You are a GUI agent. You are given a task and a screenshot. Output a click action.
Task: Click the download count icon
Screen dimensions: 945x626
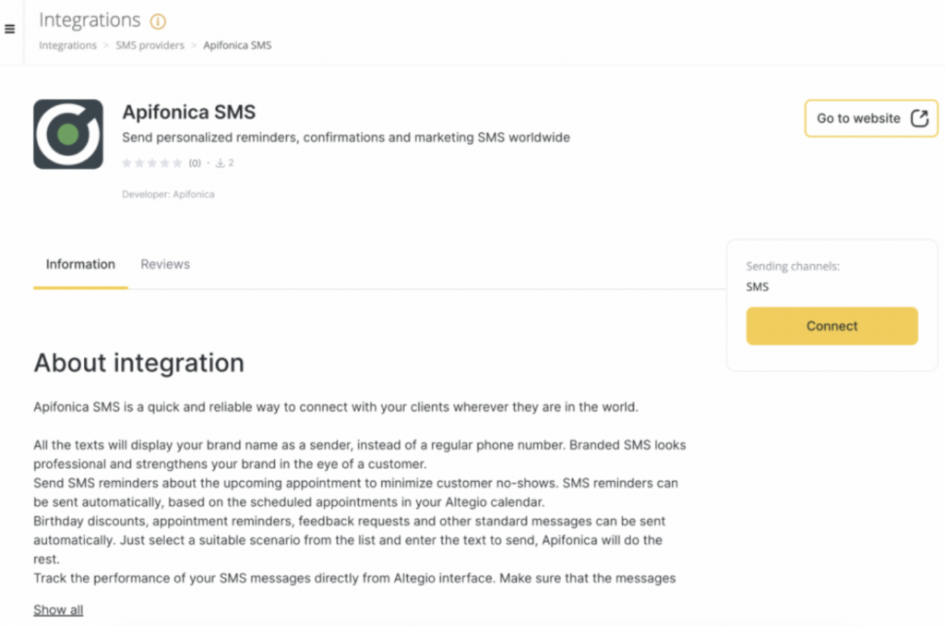221,163
